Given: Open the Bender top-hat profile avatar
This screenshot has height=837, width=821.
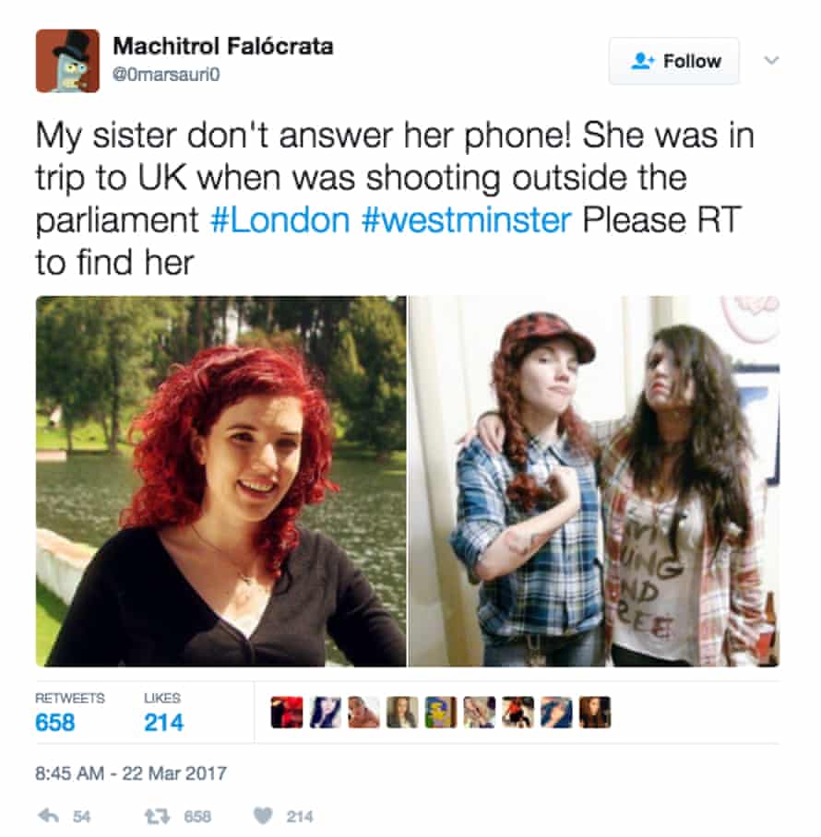Looking at the screenshot, I should [68, 61].
